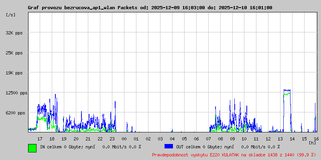Click the '15' hour label on the axis

305,139
